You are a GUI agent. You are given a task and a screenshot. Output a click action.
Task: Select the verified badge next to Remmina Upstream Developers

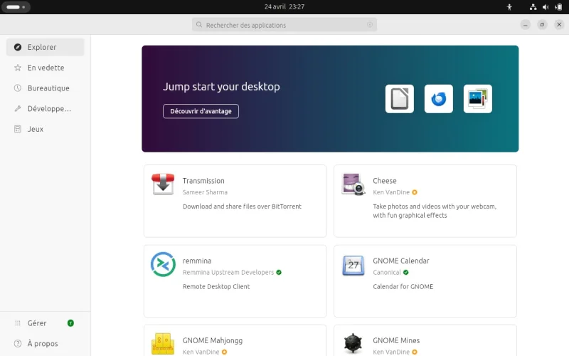point(279,273)
